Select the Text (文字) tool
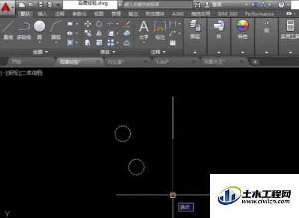Screen dimensions: 299x218 click(144, 30)
